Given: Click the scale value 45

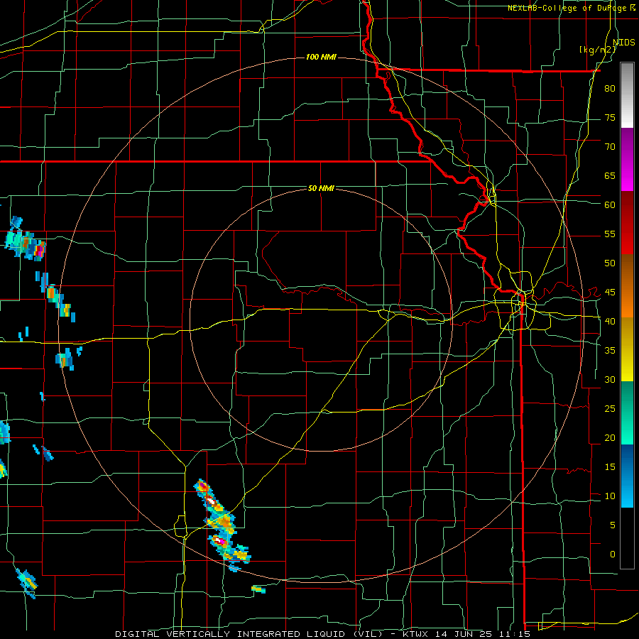Looking at the screenshot, I should point(610,293).
